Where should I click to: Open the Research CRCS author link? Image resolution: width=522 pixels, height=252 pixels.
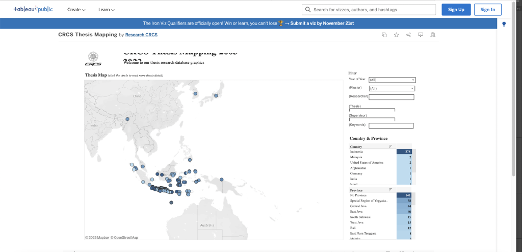click(141, 35)
